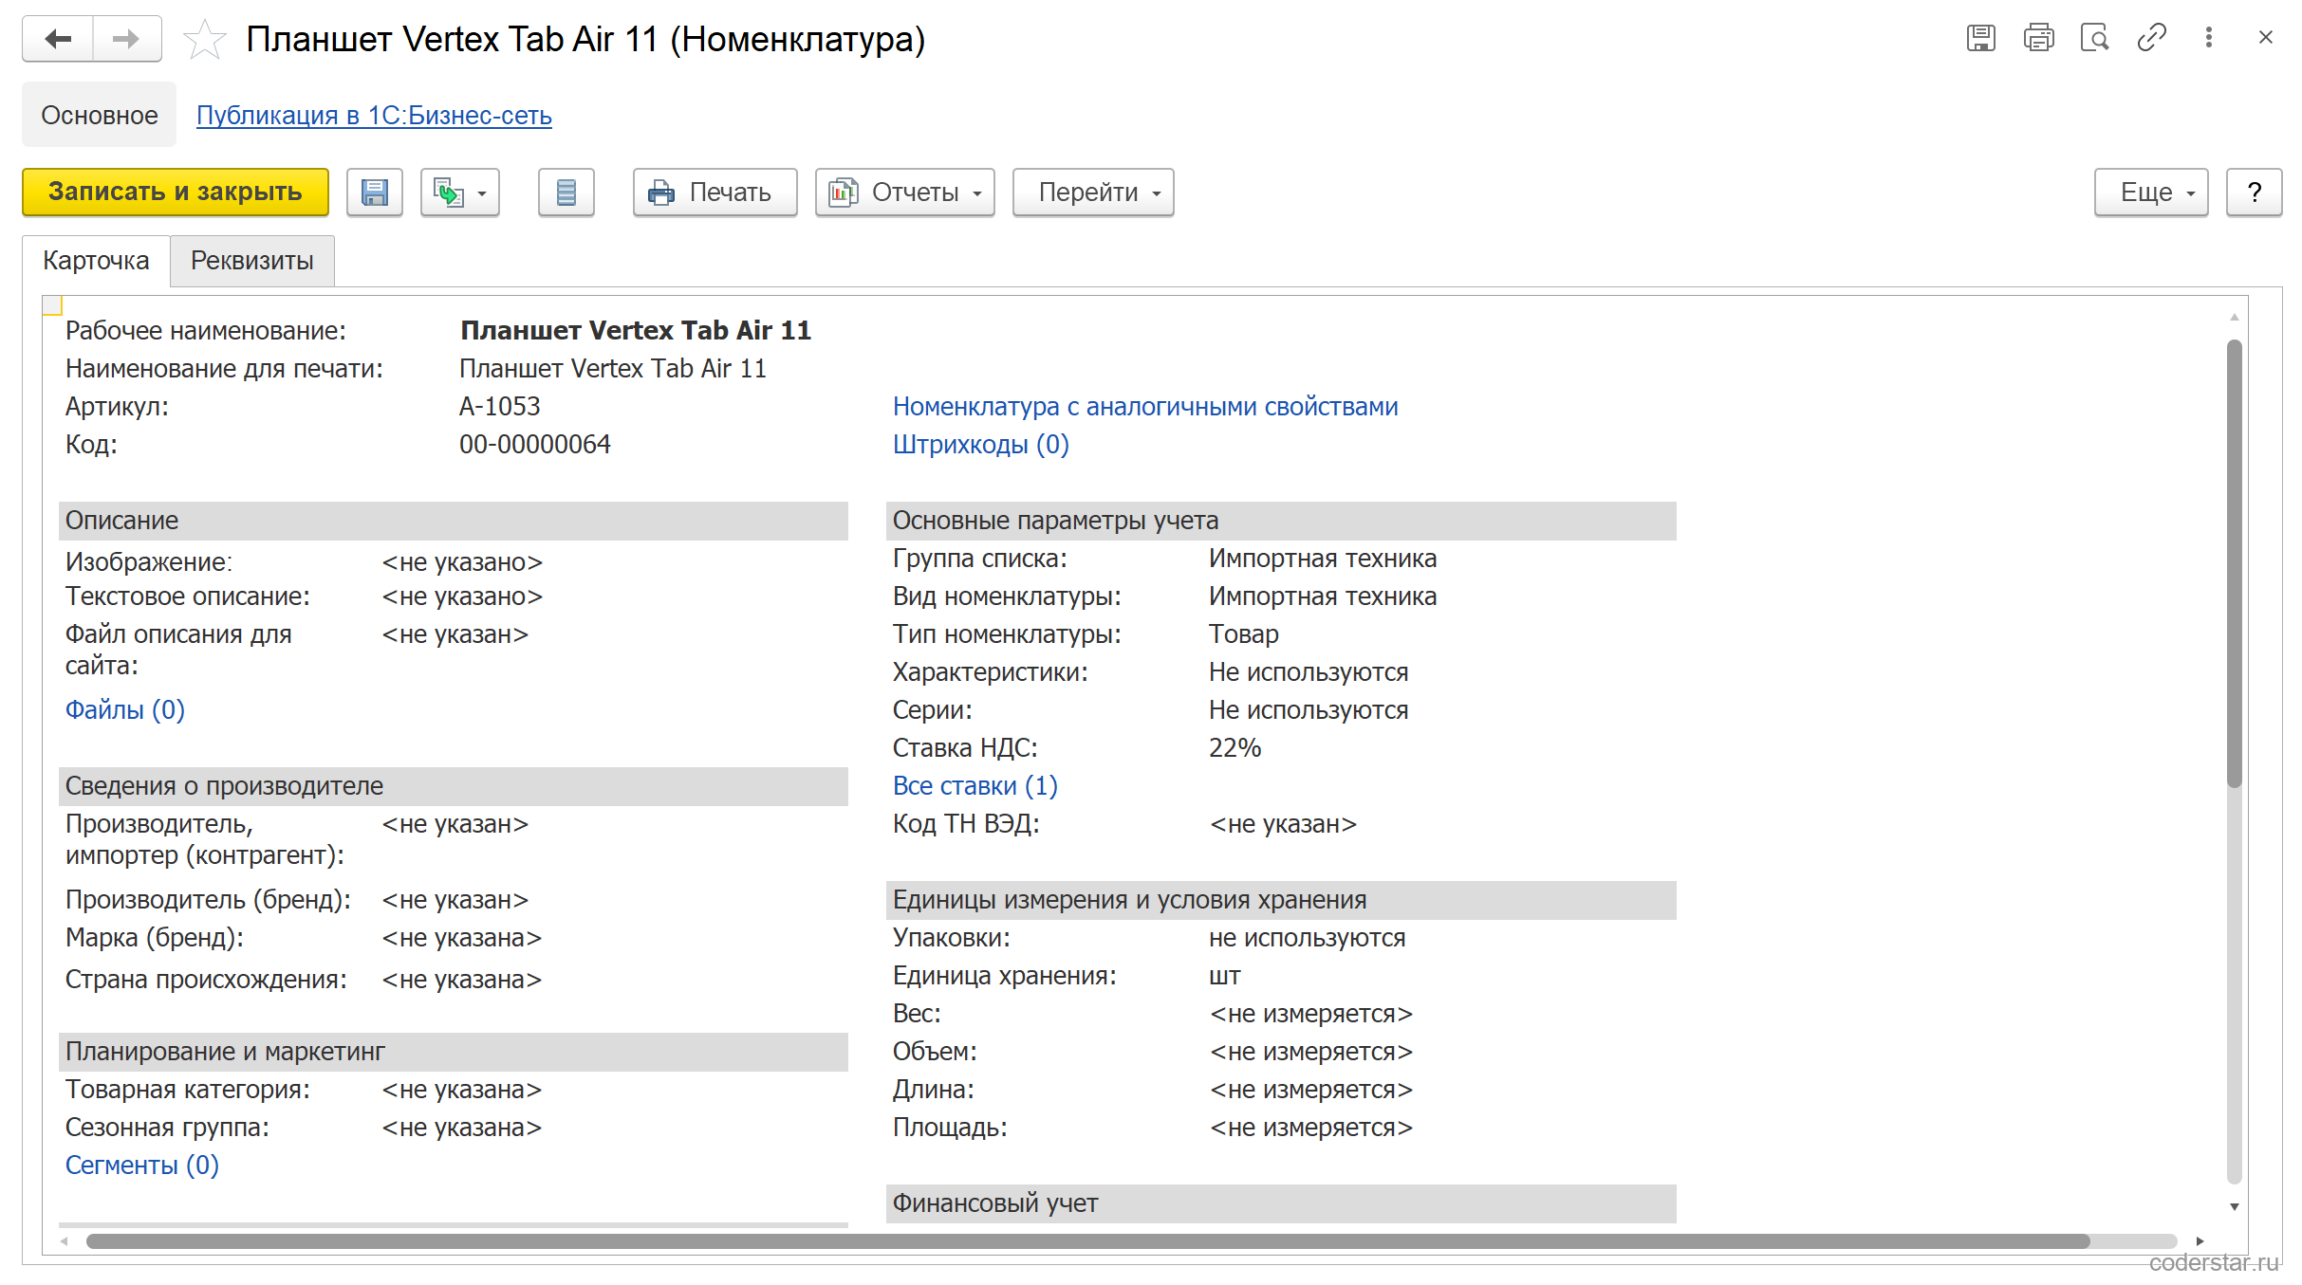The width and height of the screenshot is (2302, 1285).
Task: Click the Финансовый учет section header
Action: click(x=1281, y=1203)
